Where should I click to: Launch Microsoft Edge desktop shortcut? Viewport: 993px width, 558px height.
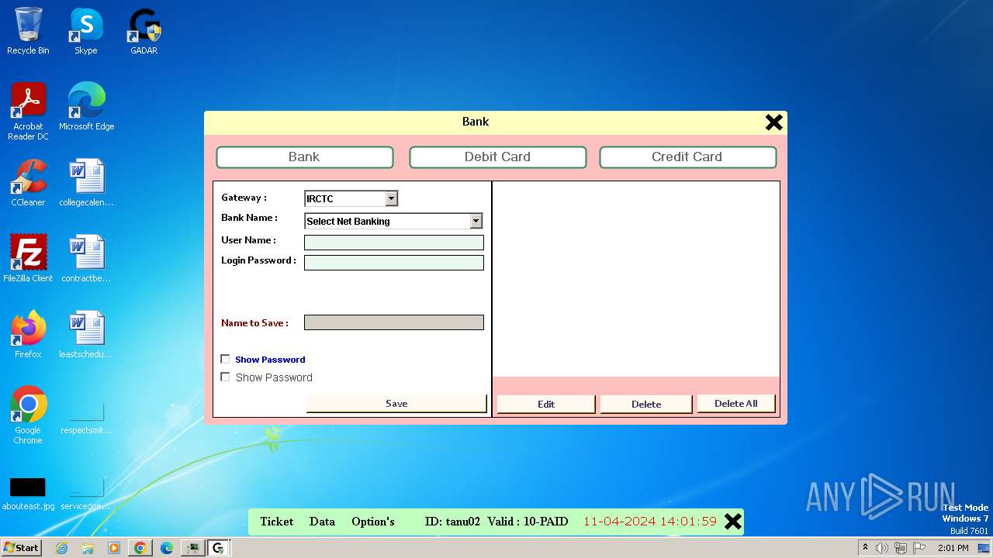[86, 107]
